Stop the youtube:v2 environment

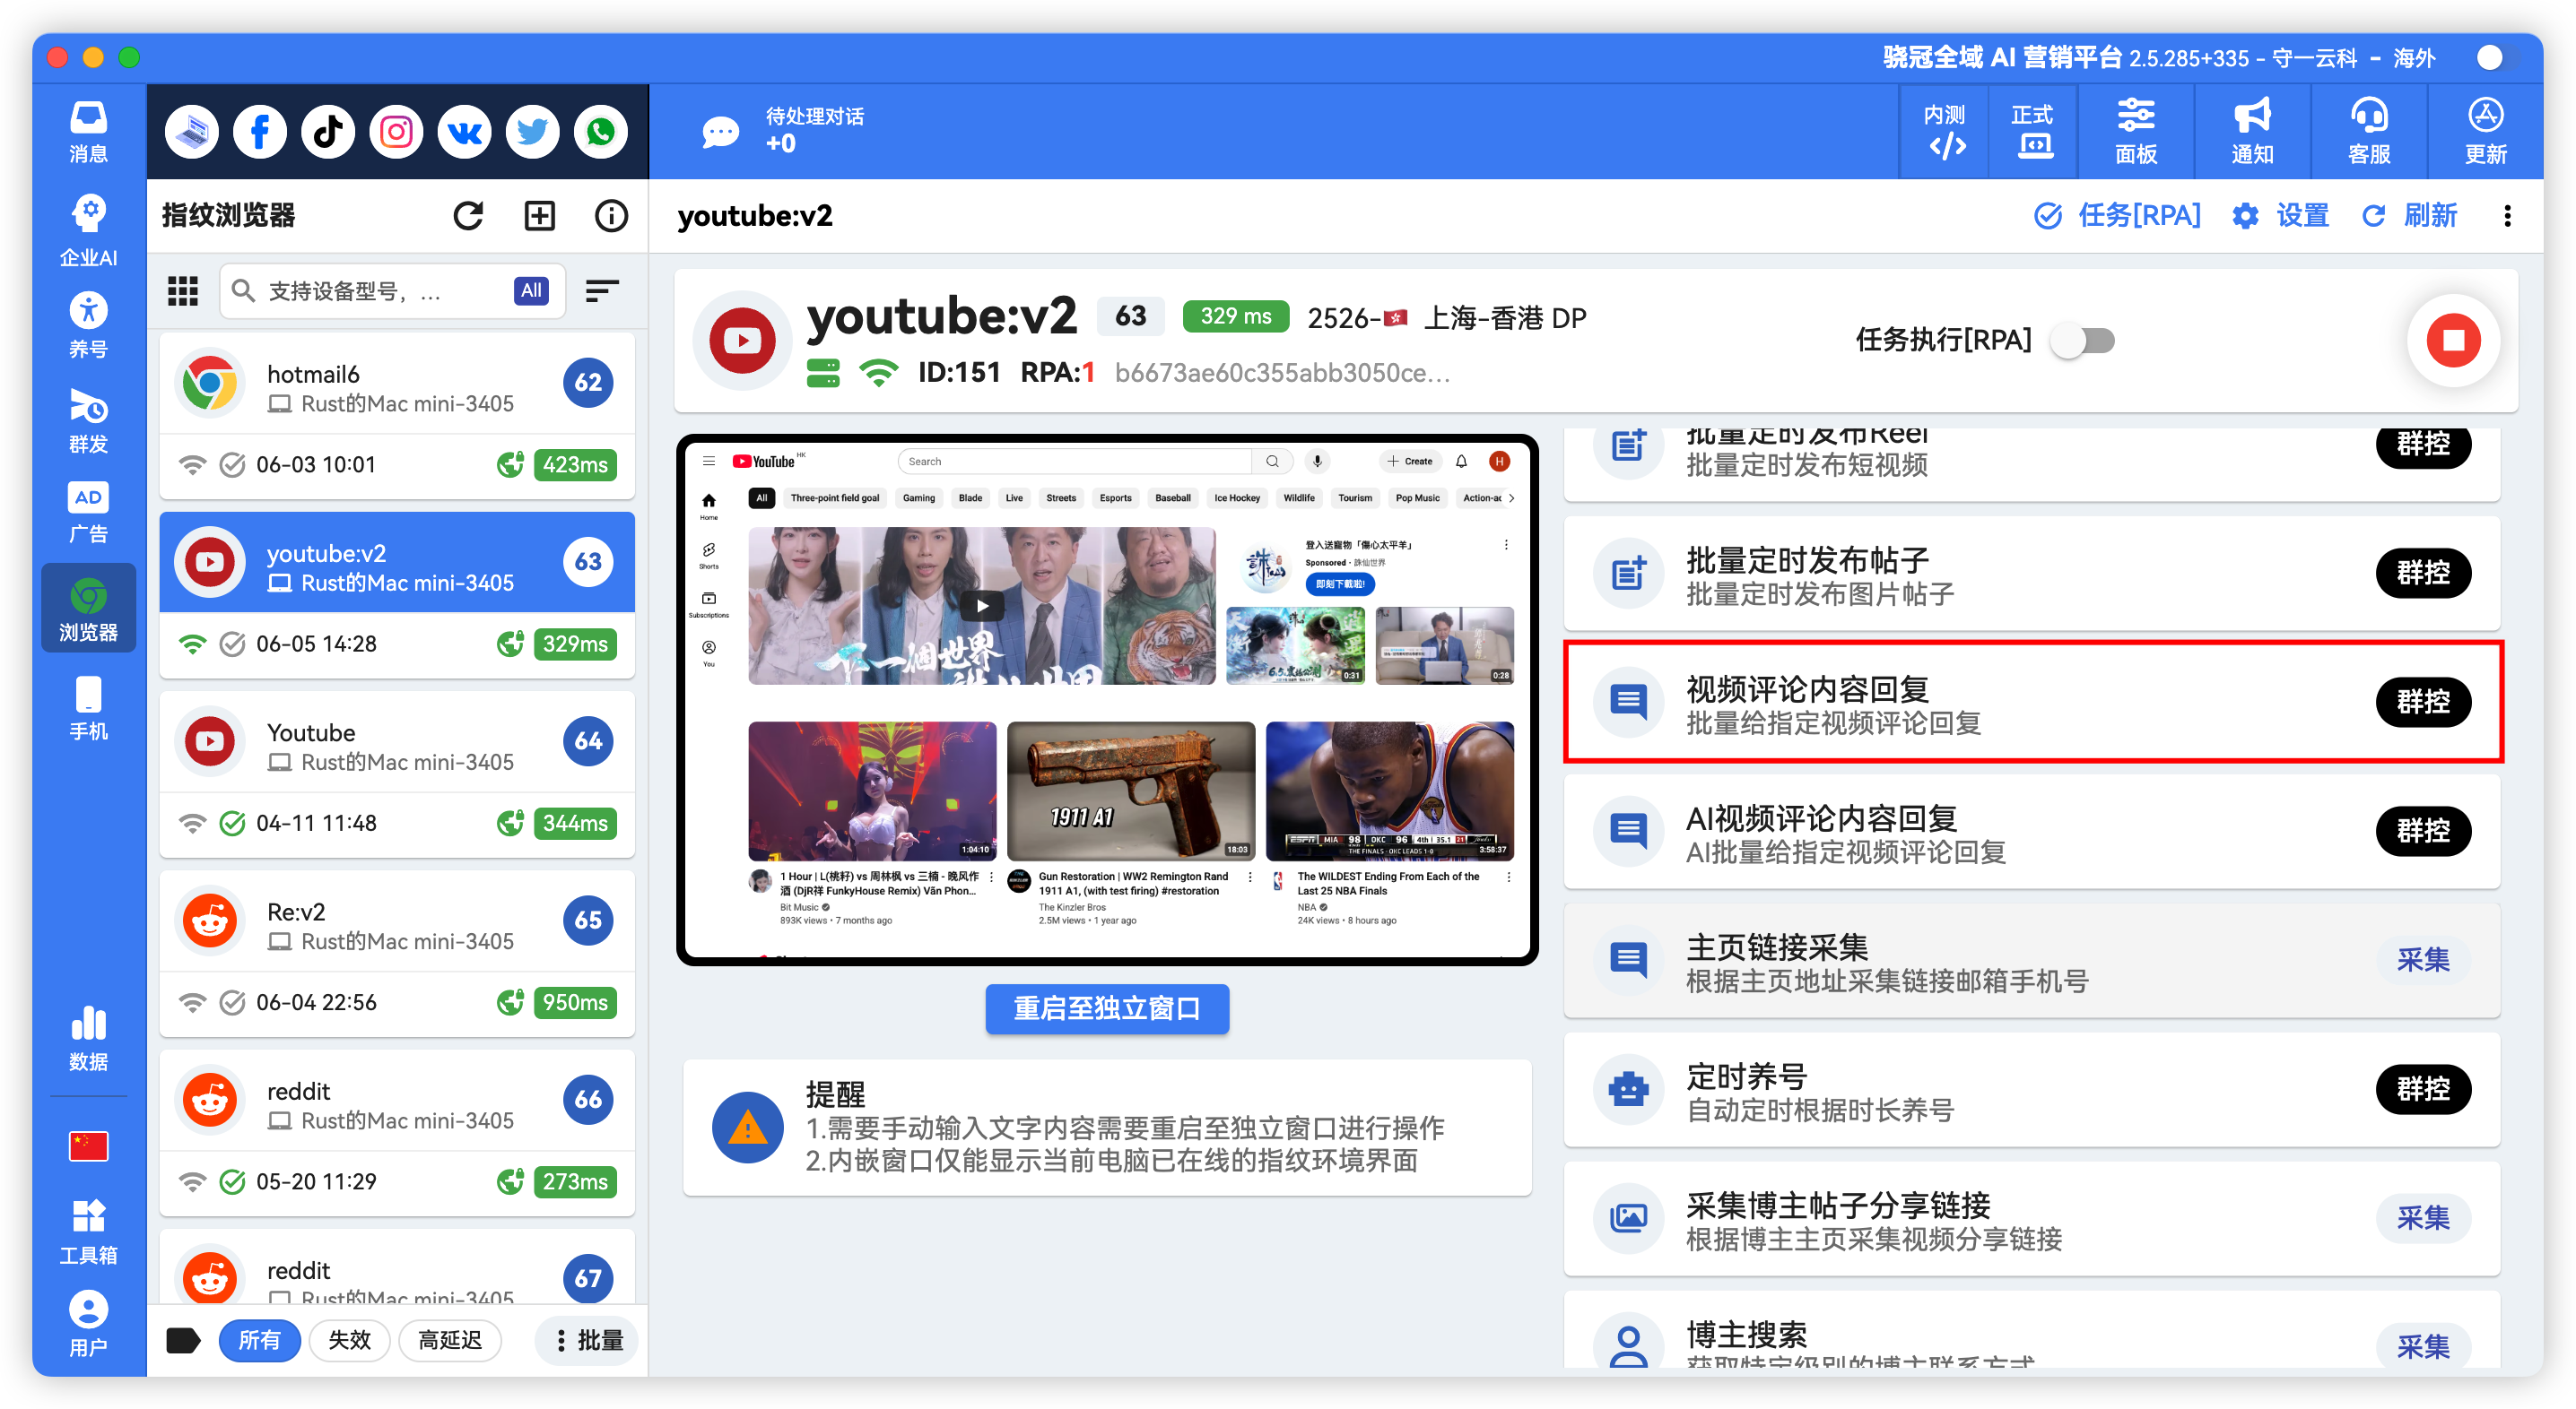click(2453, 341)
